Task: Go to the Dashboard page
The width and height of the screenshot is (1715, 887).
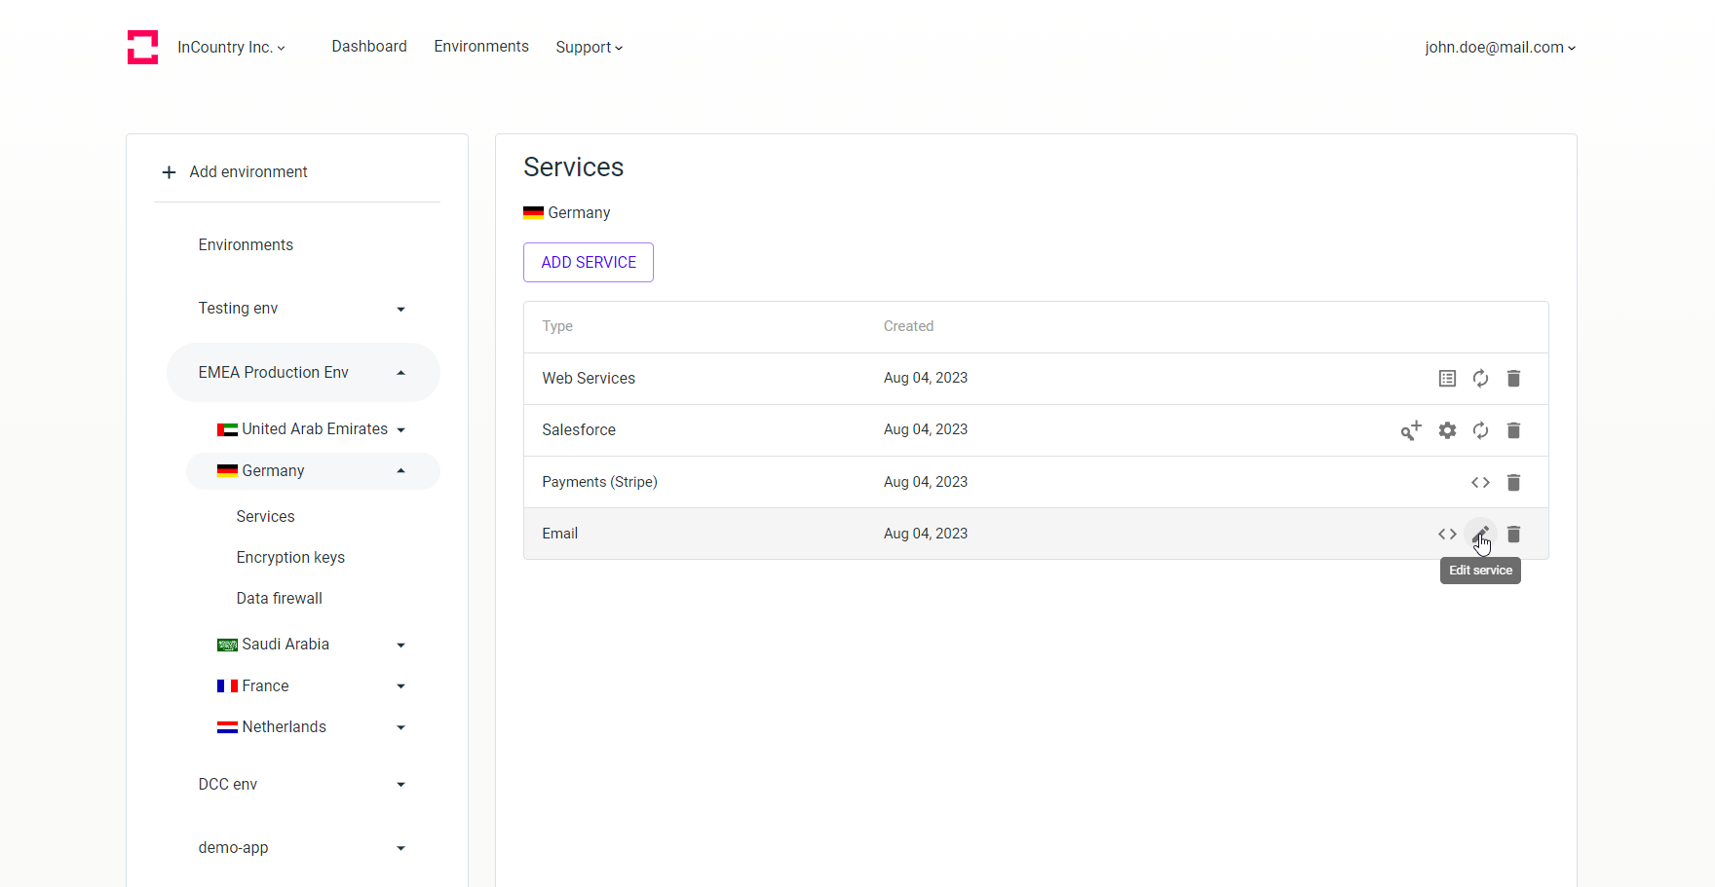Action: [x=369, y=47]
